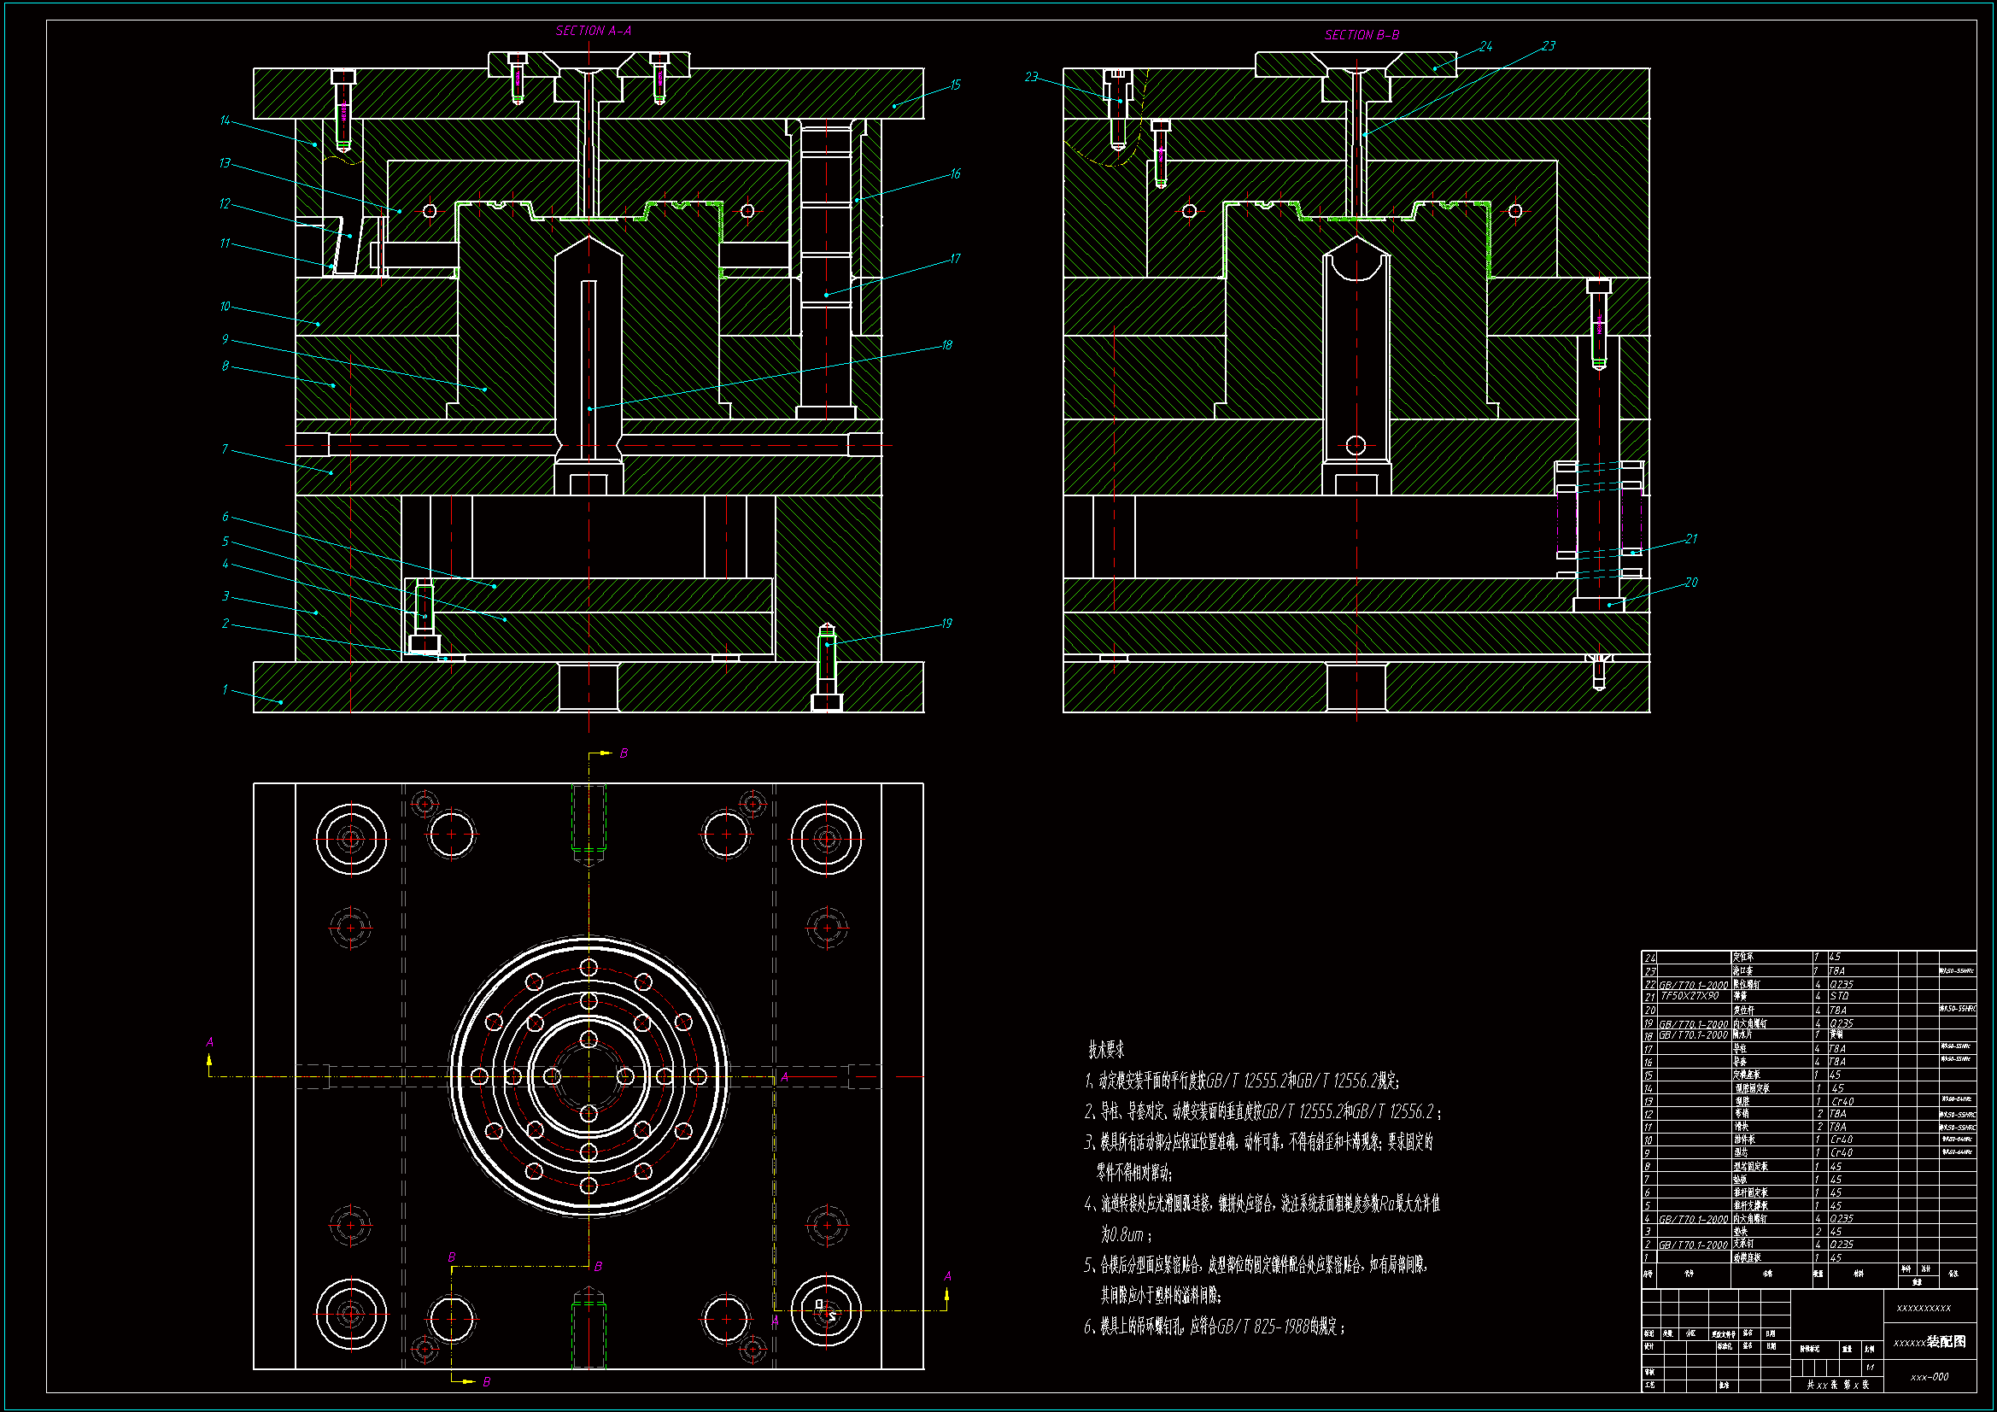Click callout number 20 in Section B-B
1997x1412 pixels.
[x=1691, y=582]
